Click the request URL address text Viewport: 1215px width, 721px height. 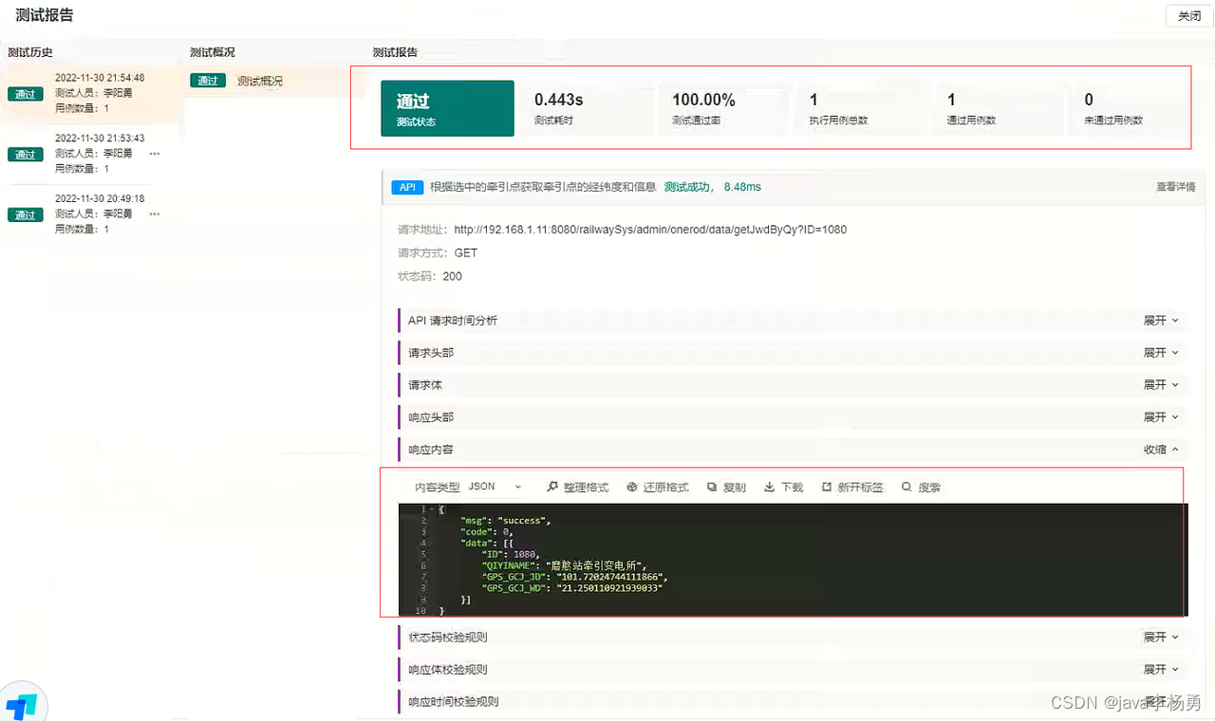click(x=650, y=230)
